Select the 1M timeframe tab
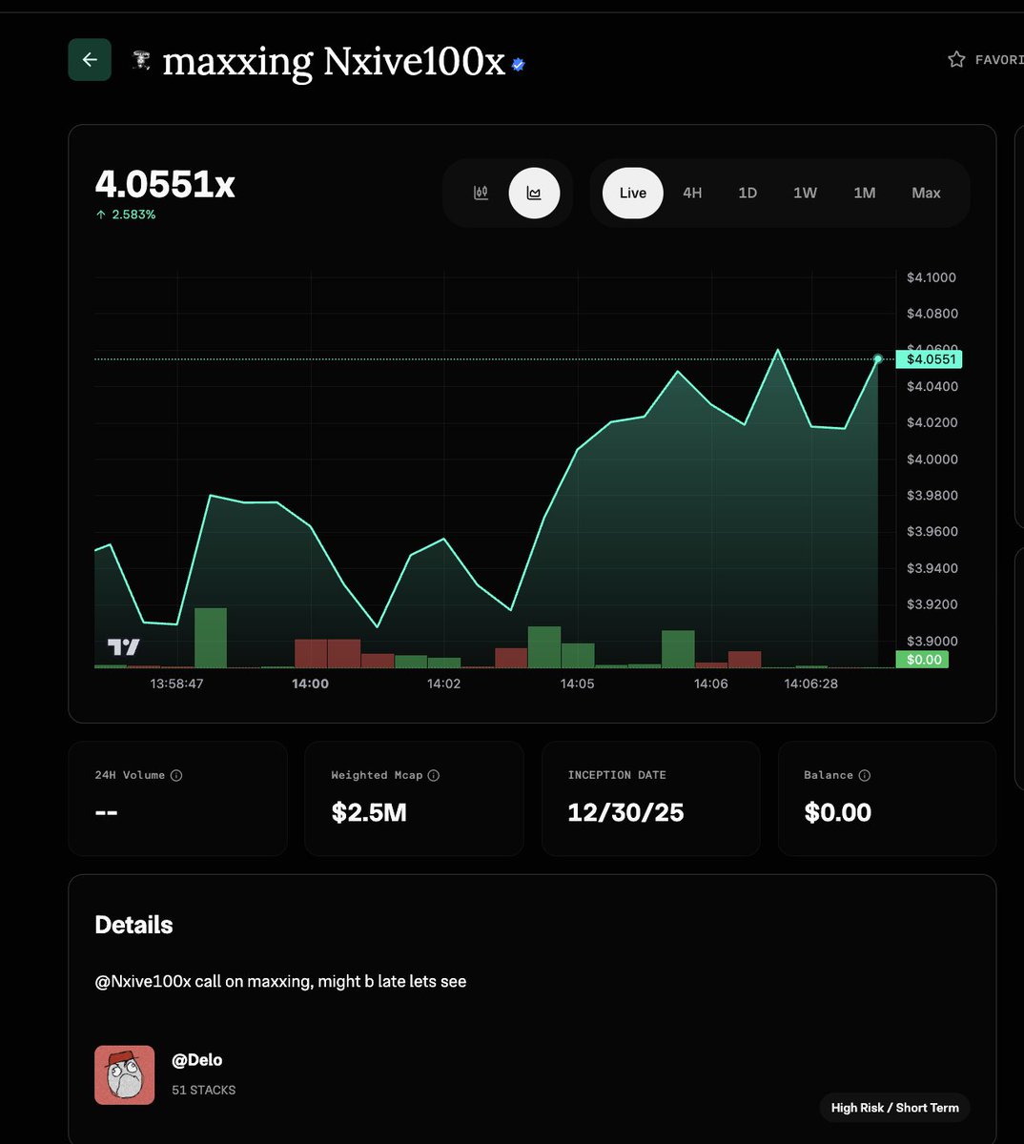The height and width of the screenshot is (1144, 1024). tap(864, 193)
